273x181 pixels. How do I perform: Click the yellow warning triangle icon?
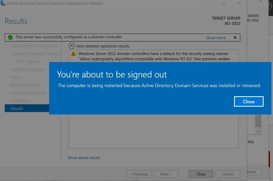tap(73, 53)
